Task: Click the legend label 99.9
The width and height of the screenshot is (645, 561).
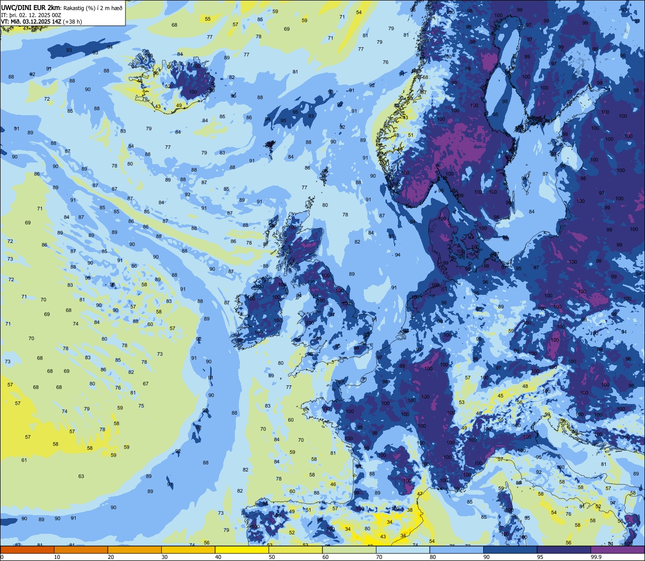Action: tap(596, 557)
